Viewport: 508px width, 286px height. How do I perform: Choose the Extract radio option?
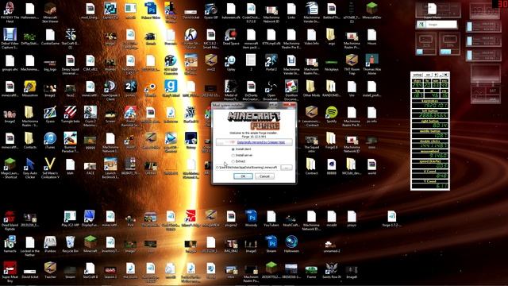(x=238, y=161)
